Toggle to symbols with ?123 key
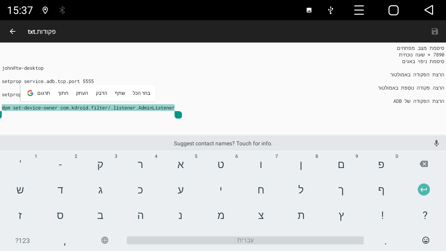446x251 pixels. click(x=22, y=241)
